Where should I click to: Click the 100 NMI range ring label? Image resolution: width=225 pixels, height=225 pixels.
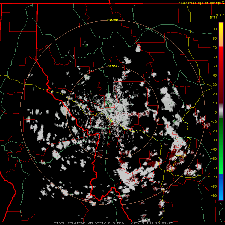pyautogui.click(x=112, y=20)
